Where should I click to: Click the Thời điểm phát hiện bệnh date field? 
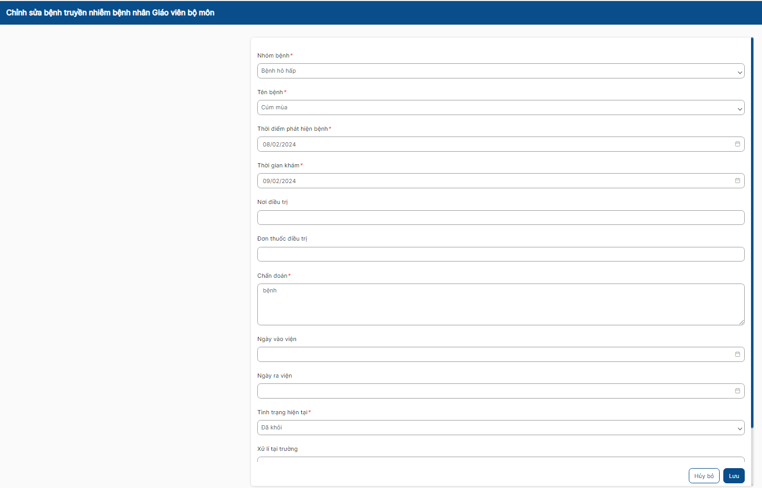coord(501,144)
